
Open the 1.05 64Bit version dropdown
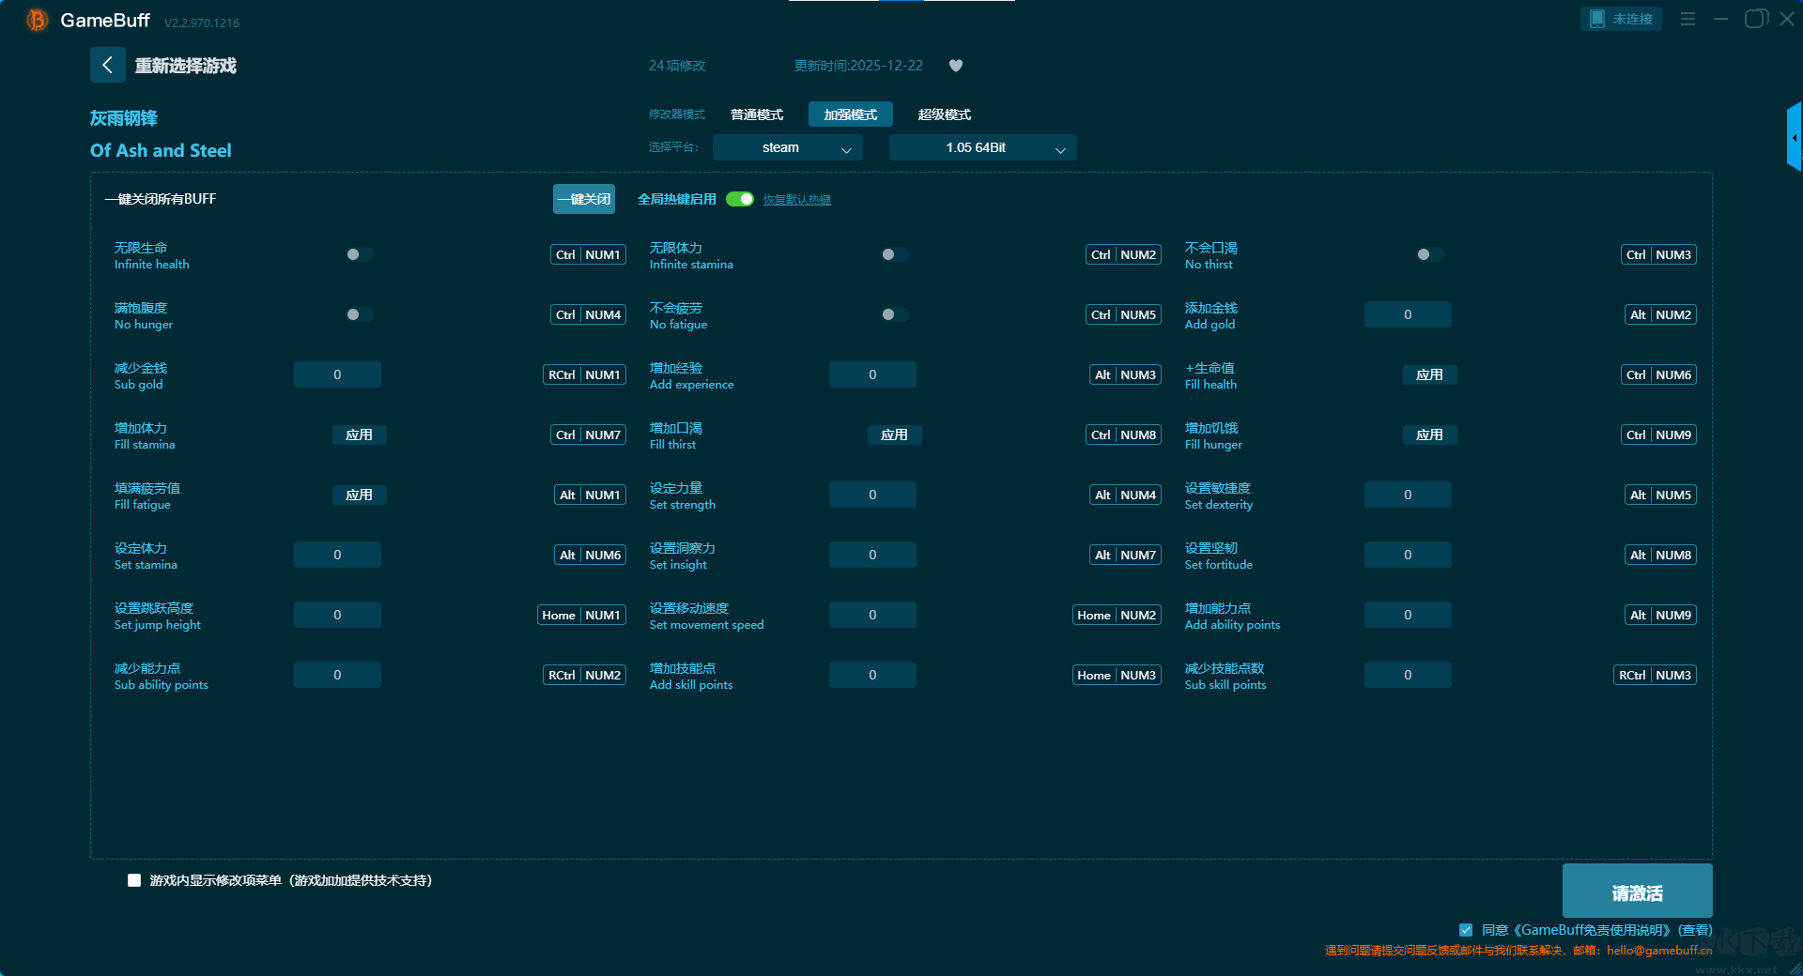point(982,147)
